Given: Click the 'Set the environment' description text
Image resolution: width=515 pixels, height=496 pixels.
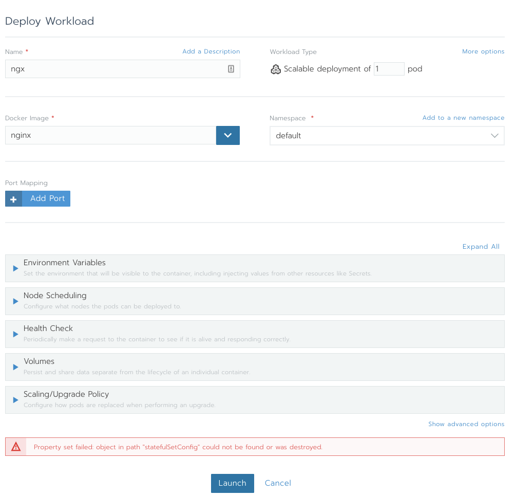Looking at the screenshot, I should click(198, 273).
